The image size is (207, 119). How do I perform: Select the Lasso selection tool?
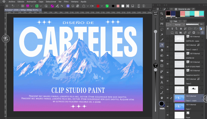pos(162,29)
